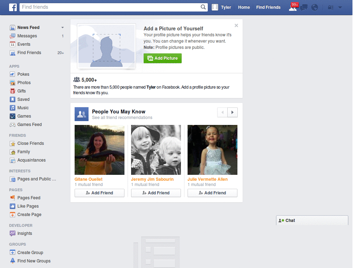Click the Acquaintances icon
The width and height of the screenshot is (357, 268).
[13, 161]
